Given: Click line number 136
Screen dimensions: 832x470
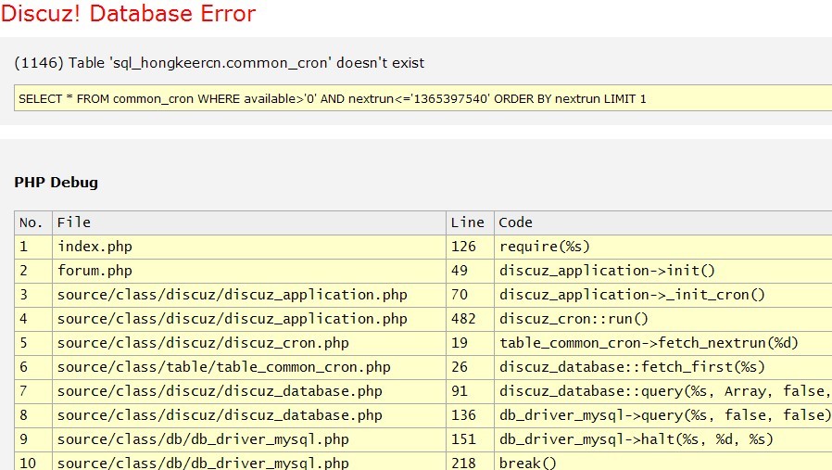Looking at the screenshot, I should point(463,415).
